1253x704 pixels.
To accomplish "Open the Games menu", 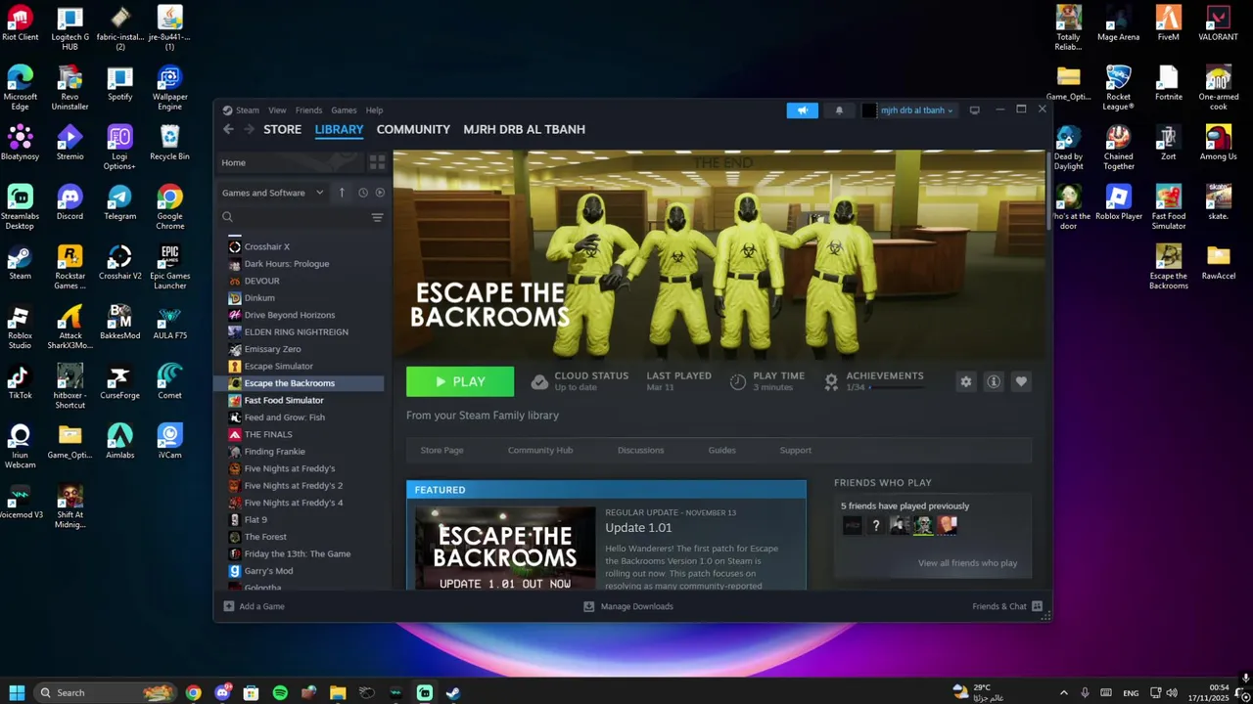I will [344, 110].
